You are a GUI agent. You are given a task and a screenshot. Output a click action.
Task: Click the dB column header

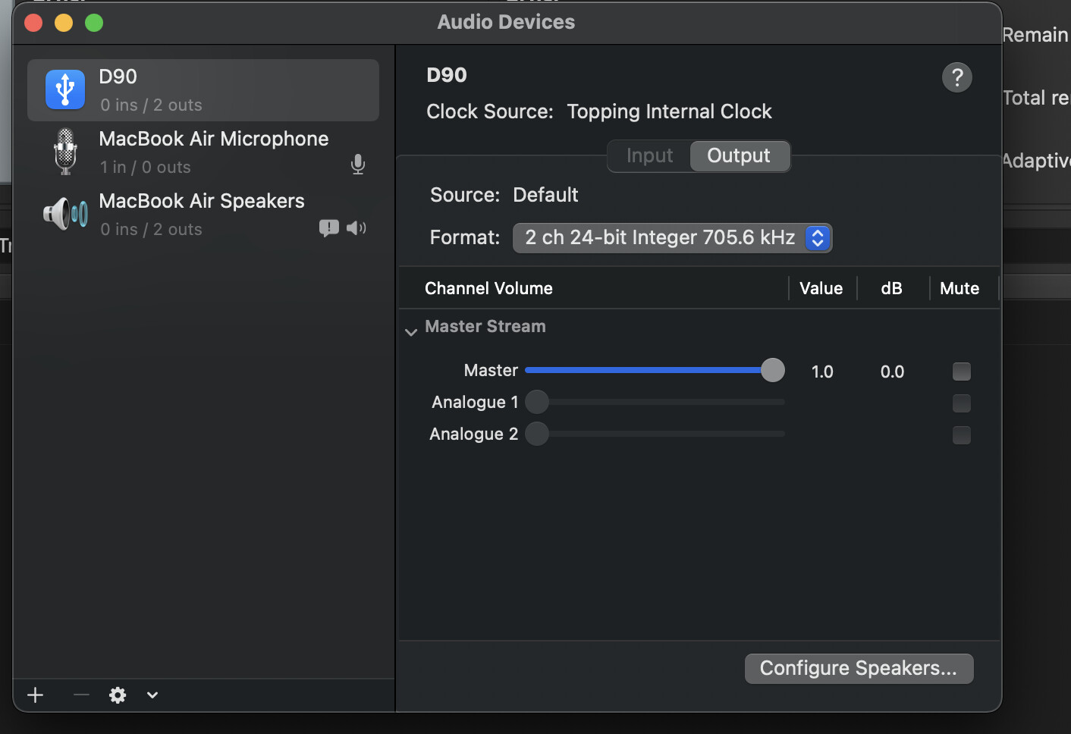click(x=891, y=288)
